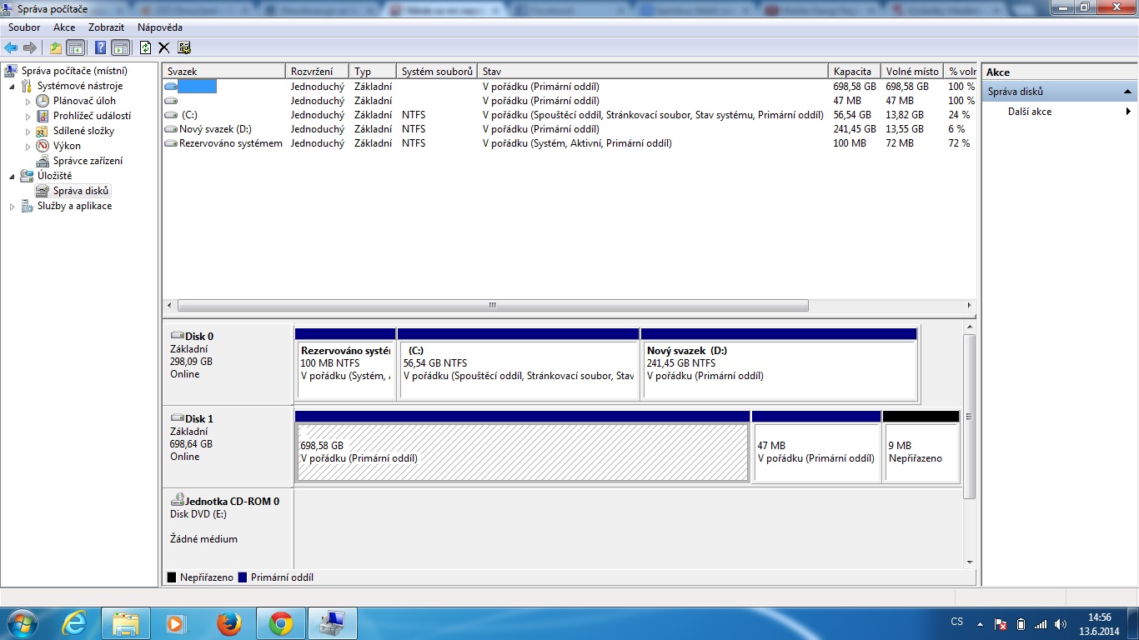Select 56,54 GB (C:) partition block on Disk 0
This screenshot has width=1139, height=640.
518,364
